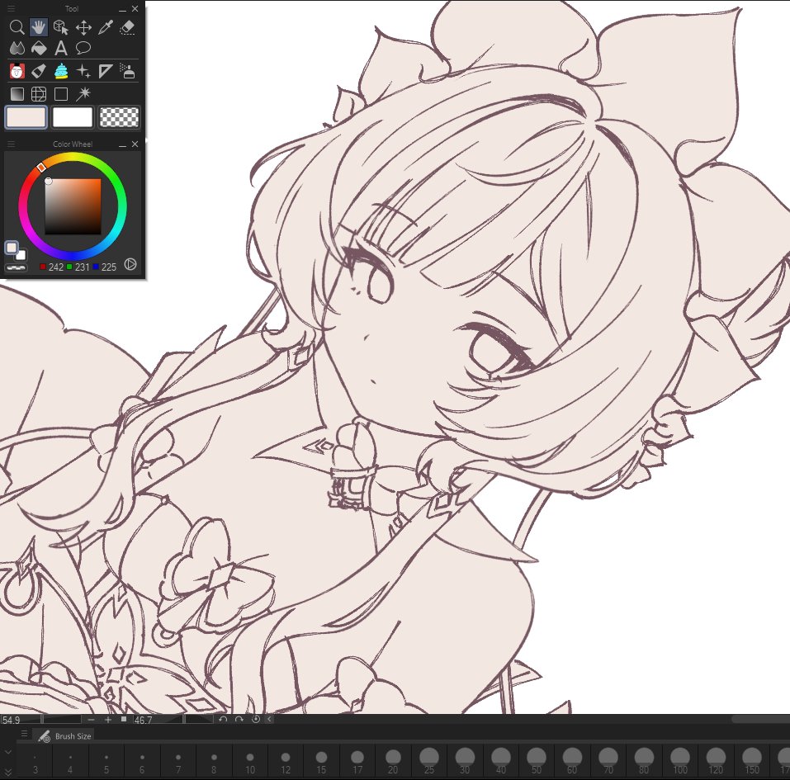
Task: Minimize the Tool palette
Action: (x=122, y=9)
